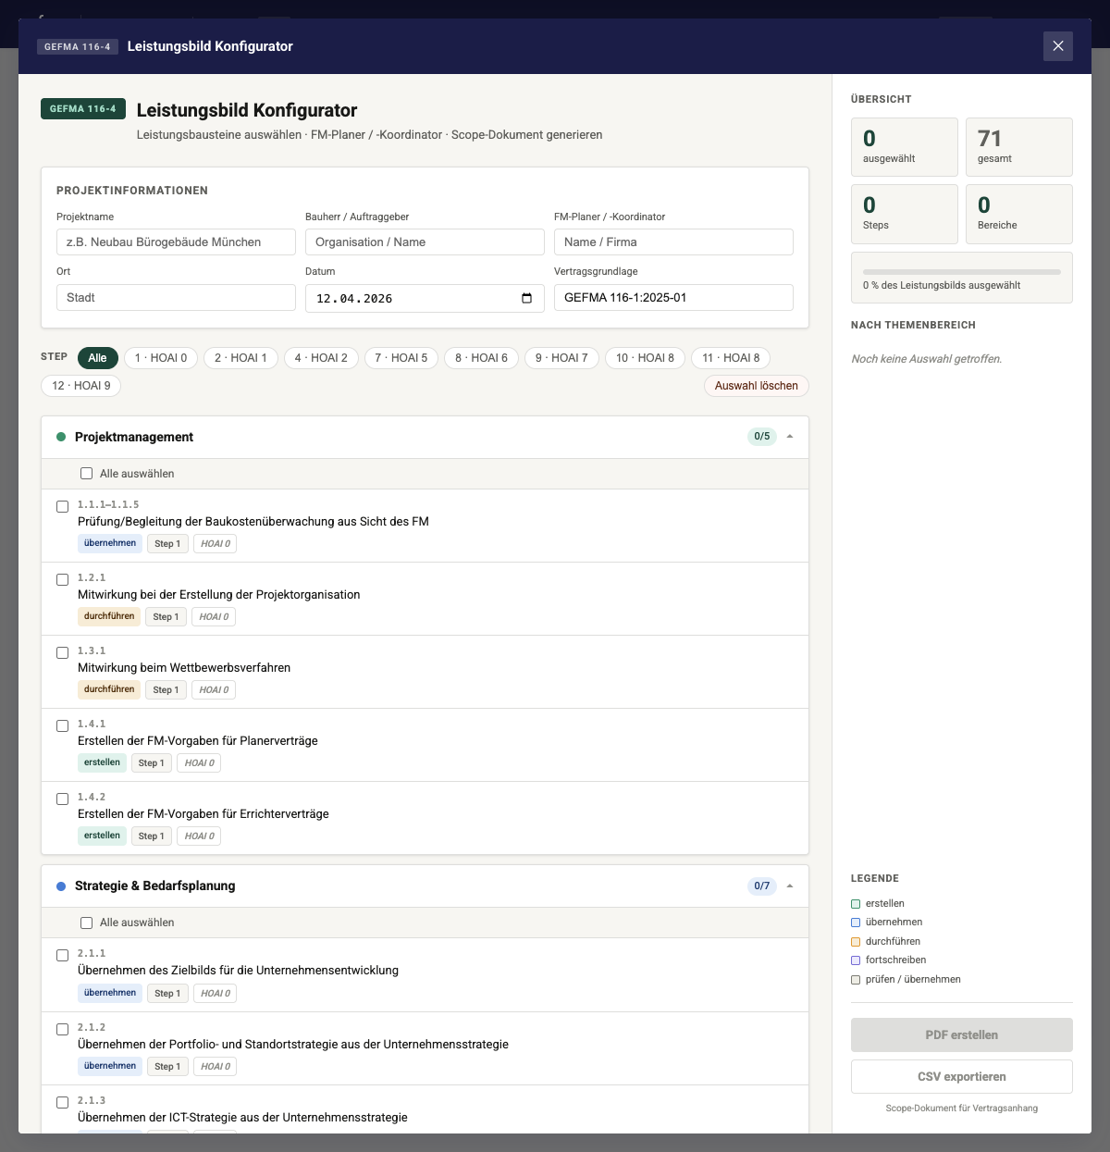Click Mitwirkung beim Wettbewerbsverfahren text
Image resolution: width=1110 pixels, height=1152 pixels.
(184, 668)
